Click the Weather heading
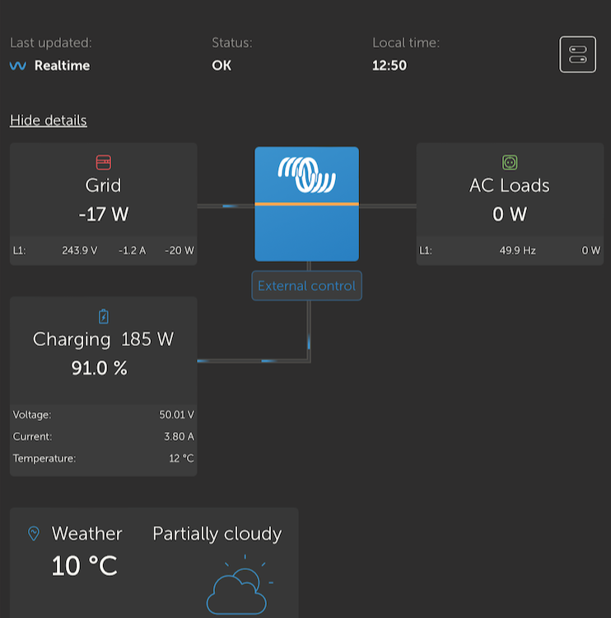This screenshot has width=611, height=618. [x=86, y=534]
